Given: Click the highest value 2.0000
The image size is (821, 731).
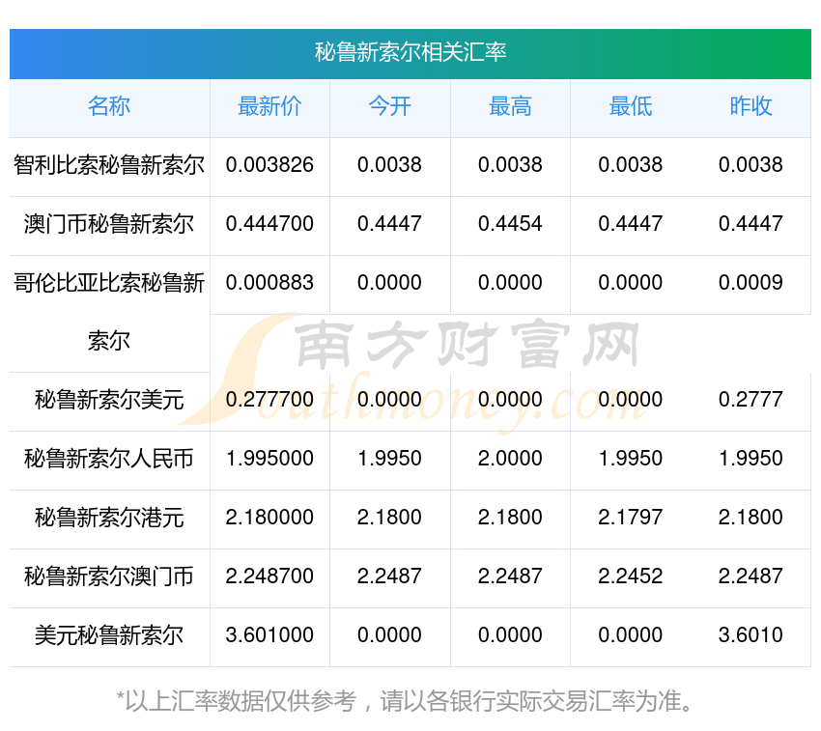Looking at the screenshot, I should pos(510,459).
